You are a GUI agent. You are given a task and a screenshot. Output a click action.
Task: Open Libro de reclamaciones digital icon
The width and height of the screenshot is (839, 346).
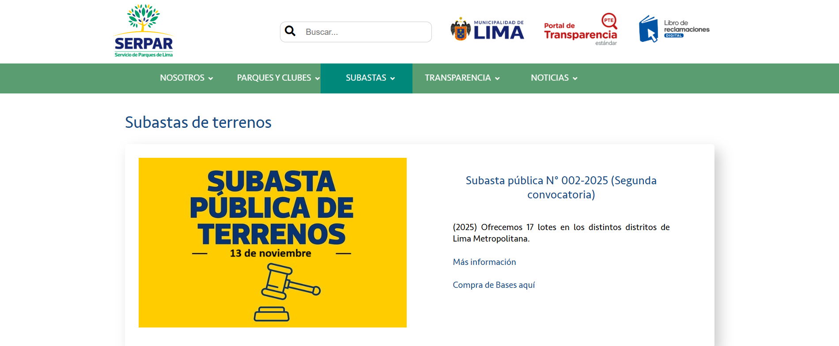[x=674, y=29]
